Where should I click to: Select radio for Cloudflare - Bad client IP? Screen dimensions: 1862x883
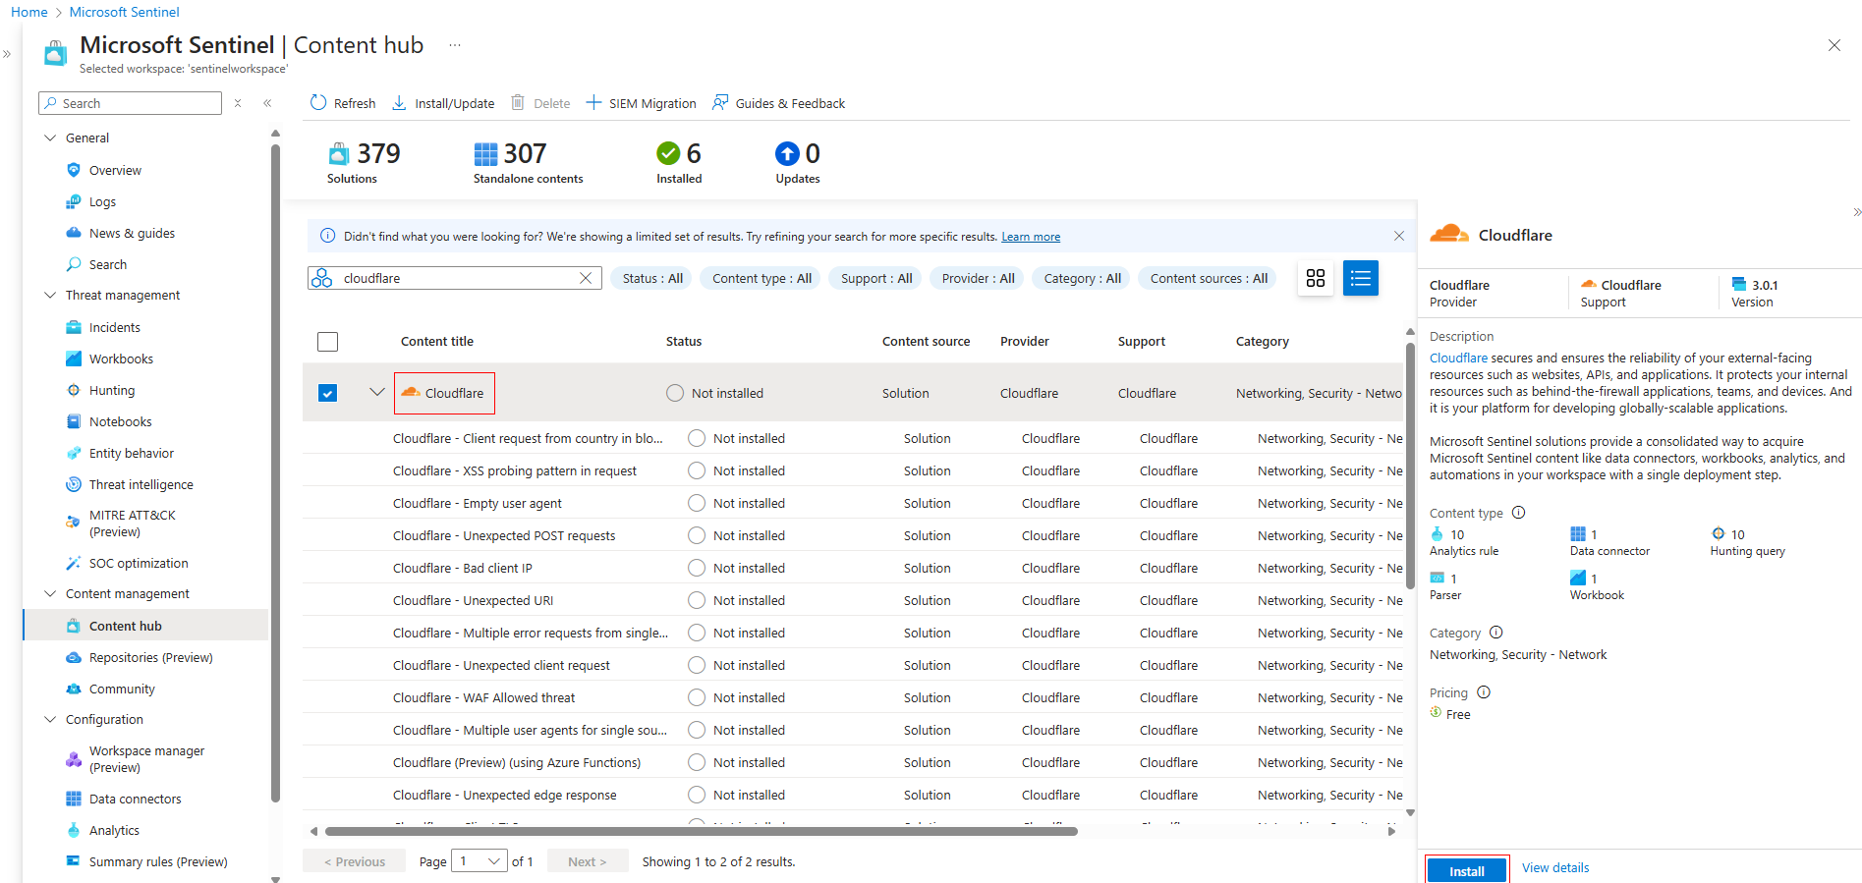[697, 568]
